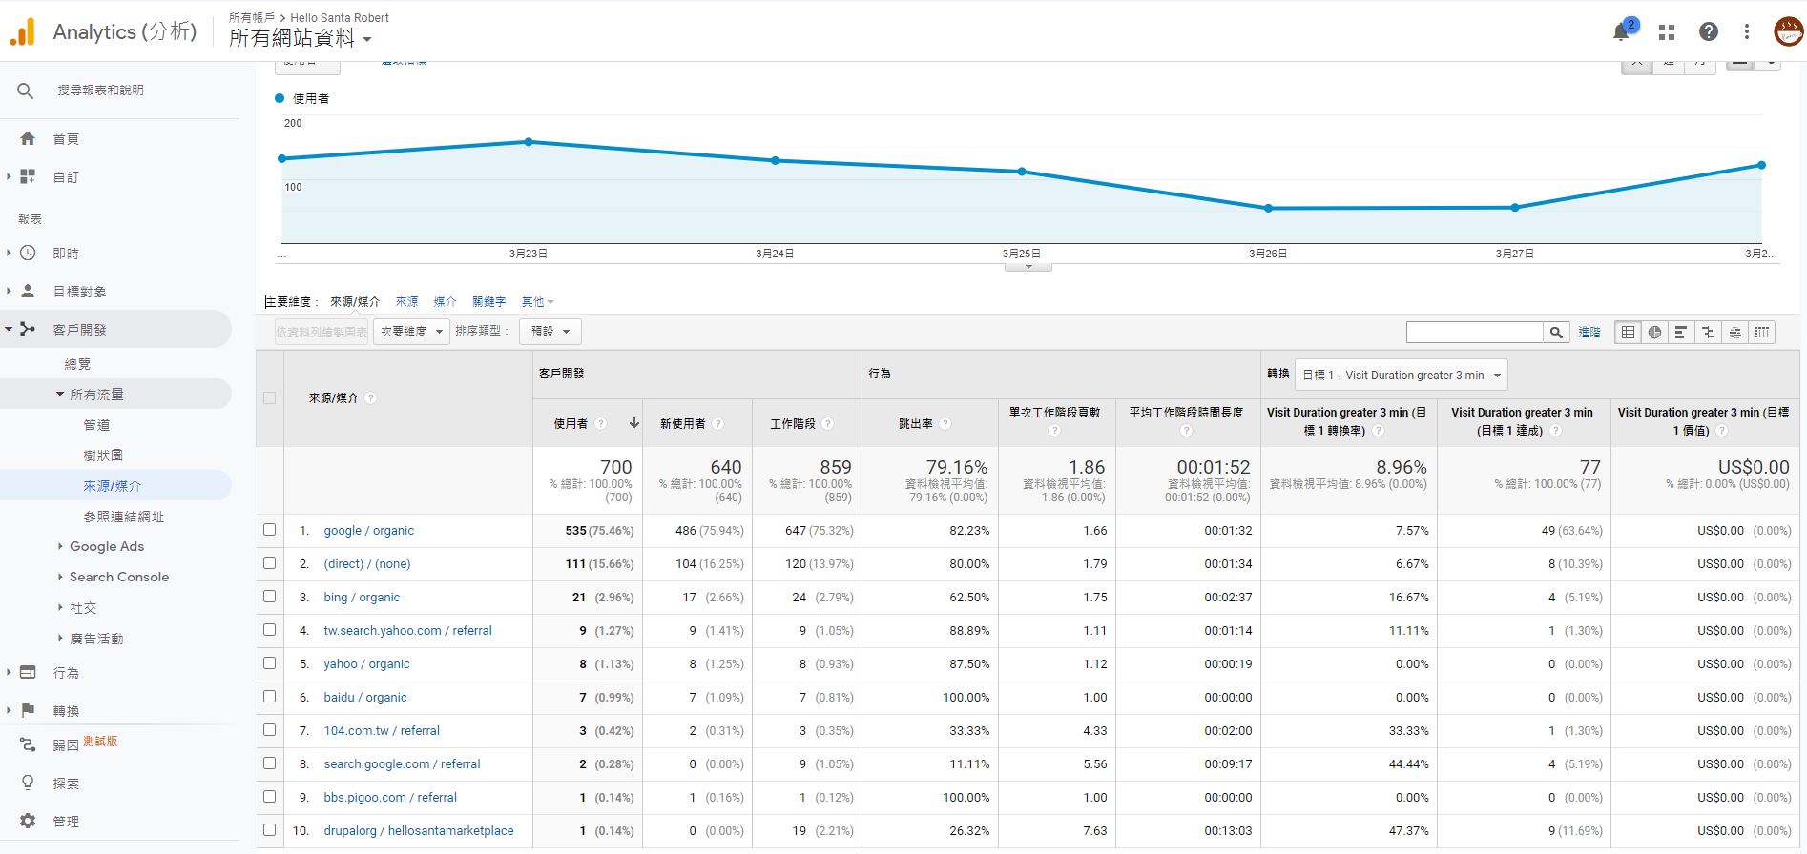The image size is (1807, 854).
Task: Open 樹狀圖 report in sidebar
Action: pos(103,456)
